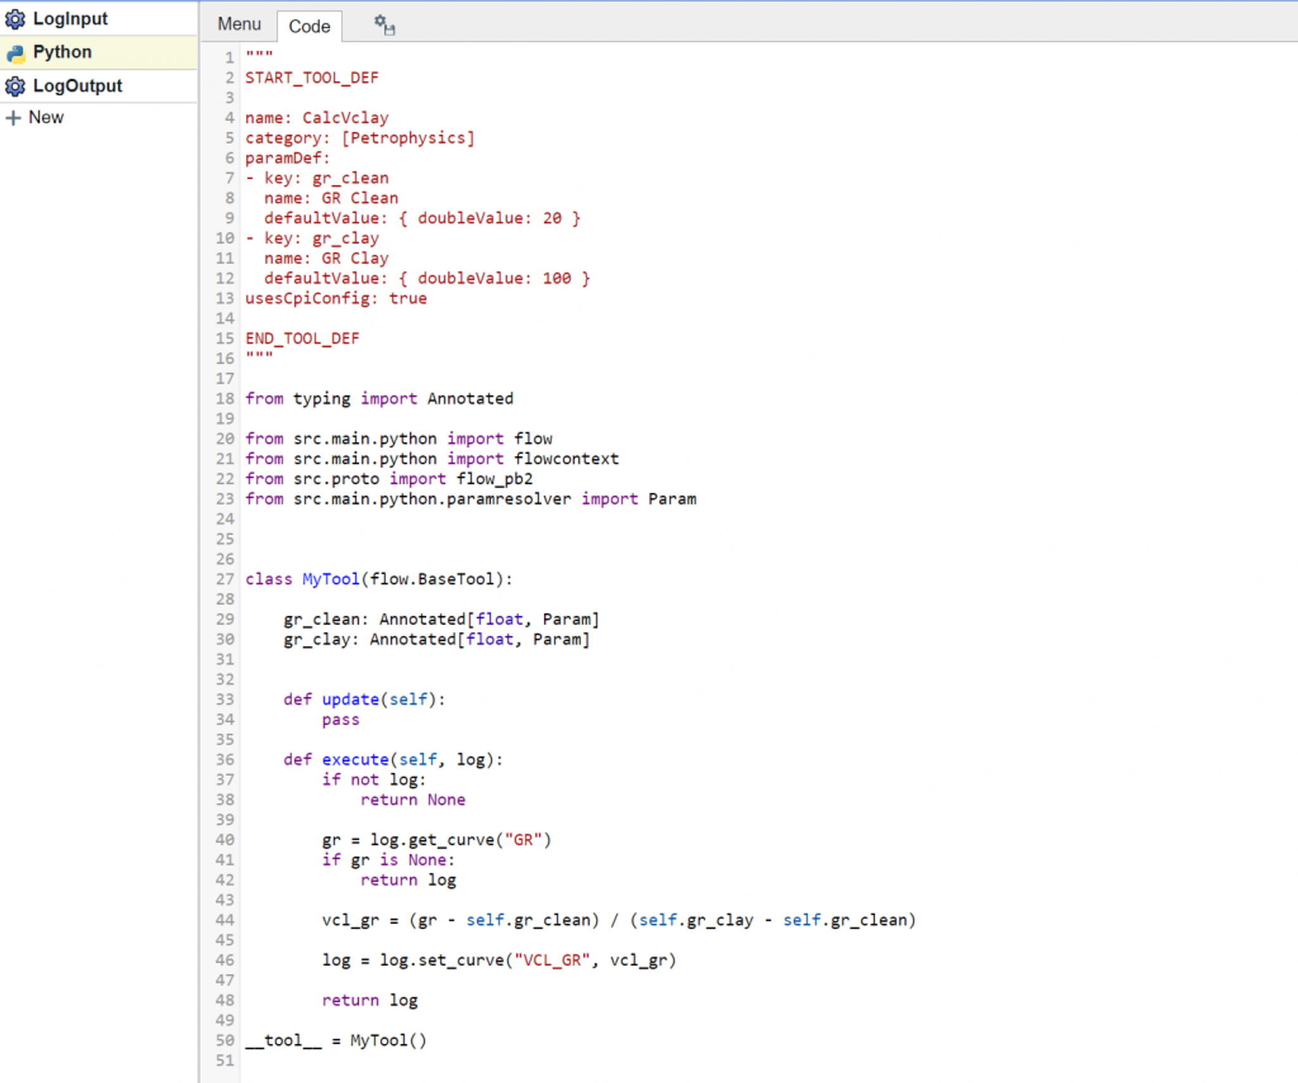Place cursor on START_TOOL_DEF line
The width and height of the screenshot is (1298, 1083).
pyautogui.click(x=312, y=78)
